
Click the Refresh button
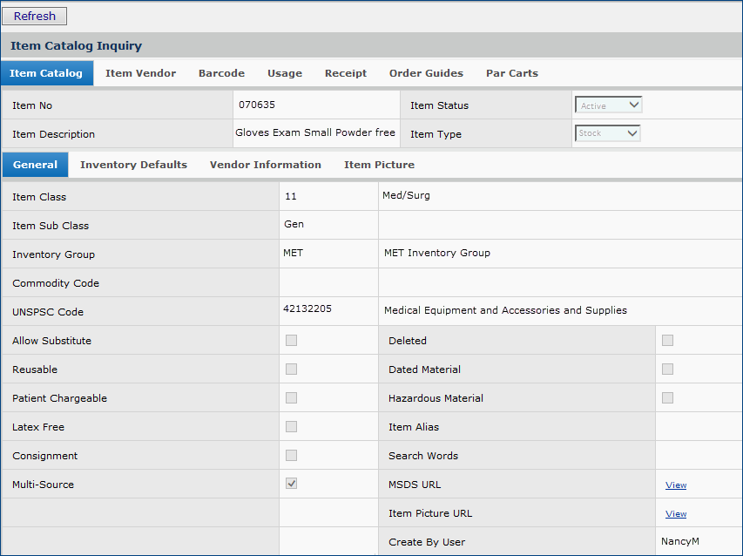[35, 16]
